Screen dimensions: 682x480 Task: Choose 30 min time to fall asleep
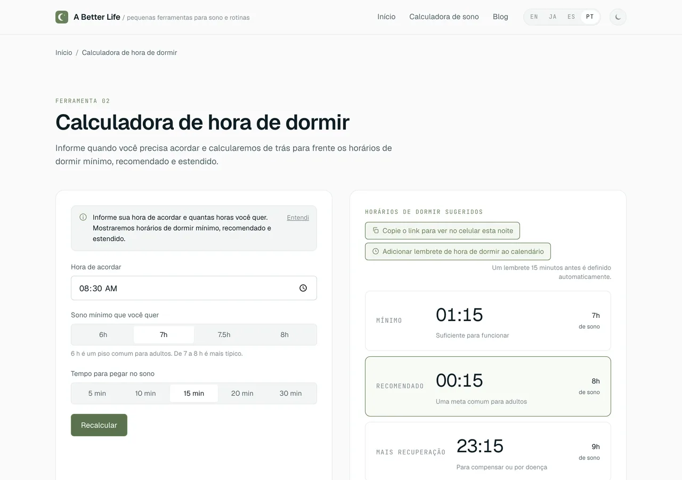point(291,393)
